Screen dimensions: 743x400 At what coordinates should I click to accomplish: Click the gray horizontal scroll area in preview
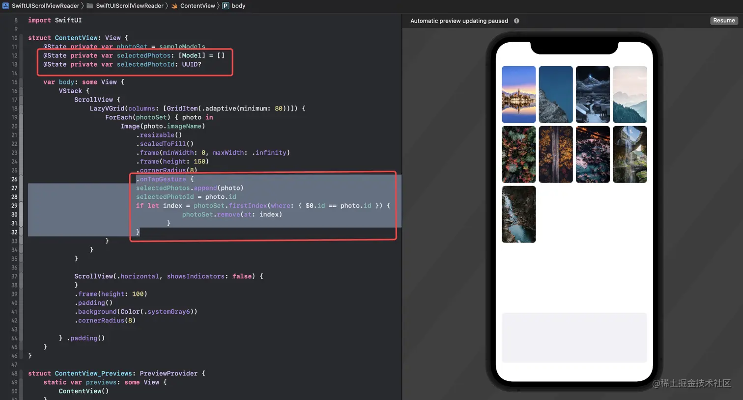click(x=574, y=338)
